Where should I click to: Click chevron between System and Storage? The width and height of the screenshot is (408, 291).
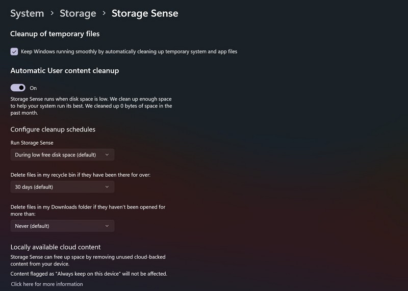point(52,14)
